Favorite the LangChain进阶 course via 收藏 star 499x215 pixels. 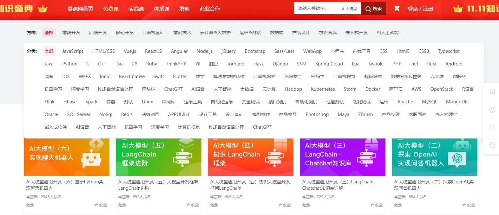point(193,205)
